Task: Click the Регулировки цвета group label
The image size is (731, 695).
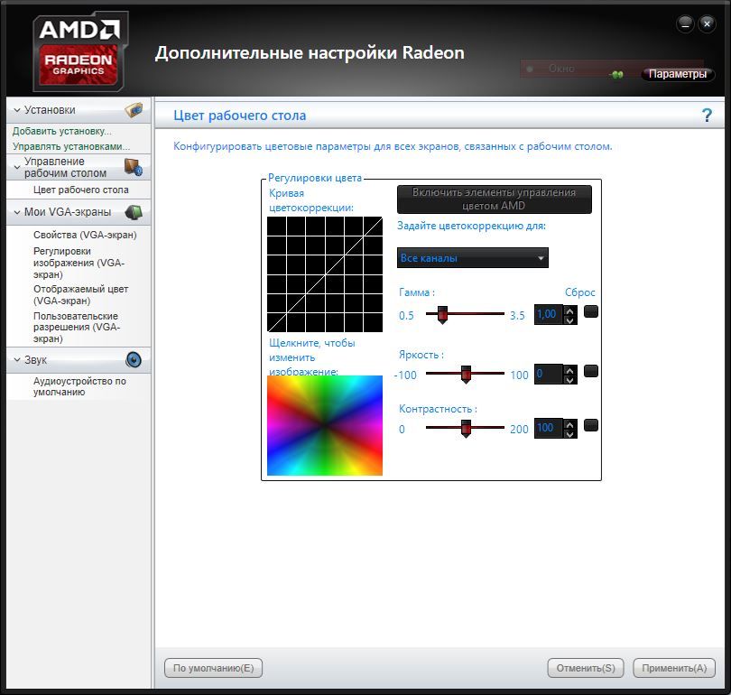Action: point(315,178)
